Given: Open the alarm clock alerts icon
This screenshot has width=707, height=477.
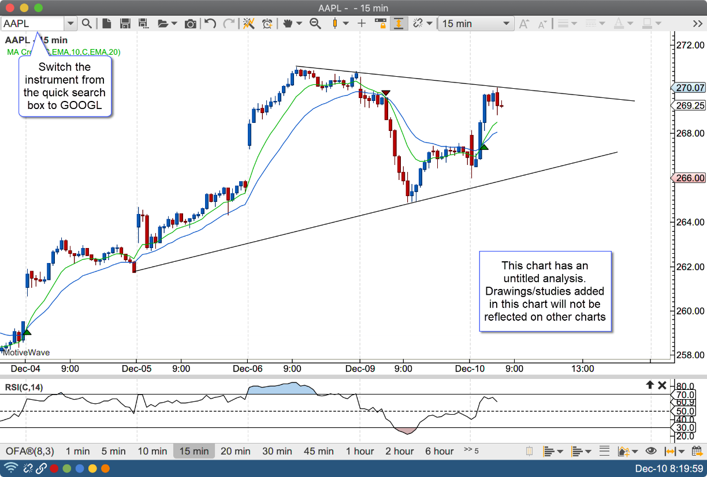Looking at the screenshot, I should 267,24.
